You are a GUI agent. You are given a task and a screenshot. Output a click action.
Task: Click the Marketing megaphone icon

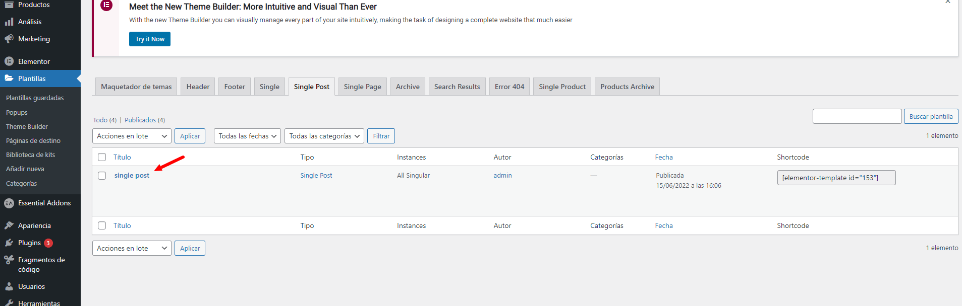(x=9, y=39)
